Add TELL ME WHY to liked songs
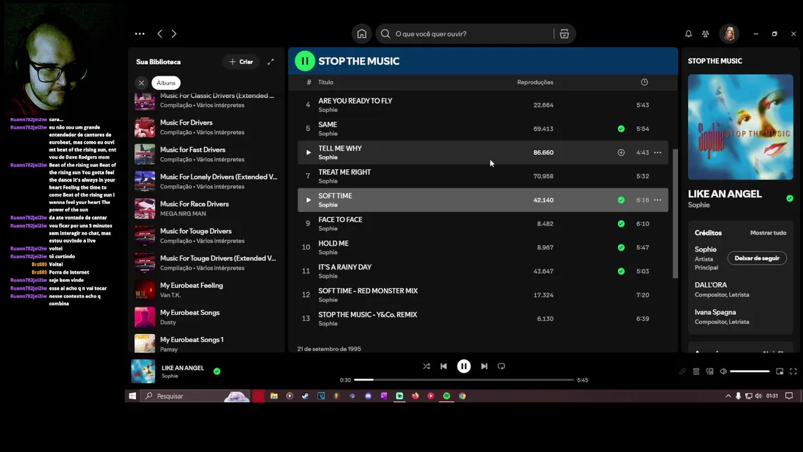803x452 pixels. coord(621,153)
